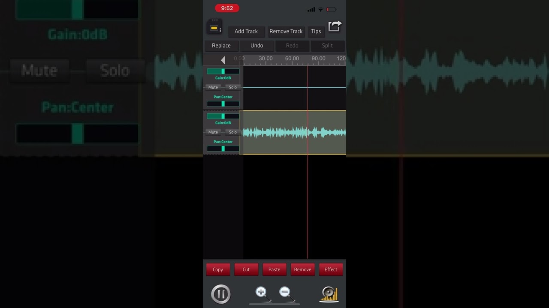This screenshot has width=549, height=308.
Task: Tap the rewind-to-start triangle arrow
Action: [223, 60]
